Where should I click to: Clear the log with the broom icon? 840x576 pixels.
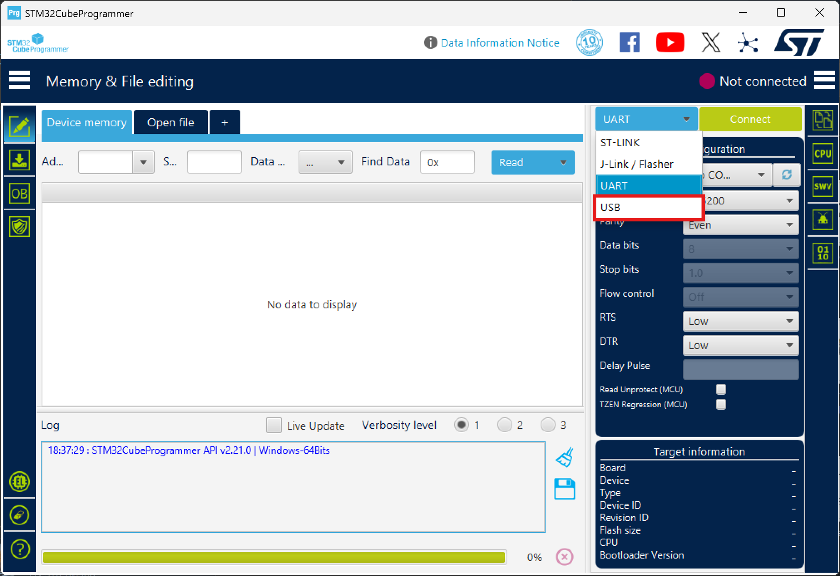564,457
